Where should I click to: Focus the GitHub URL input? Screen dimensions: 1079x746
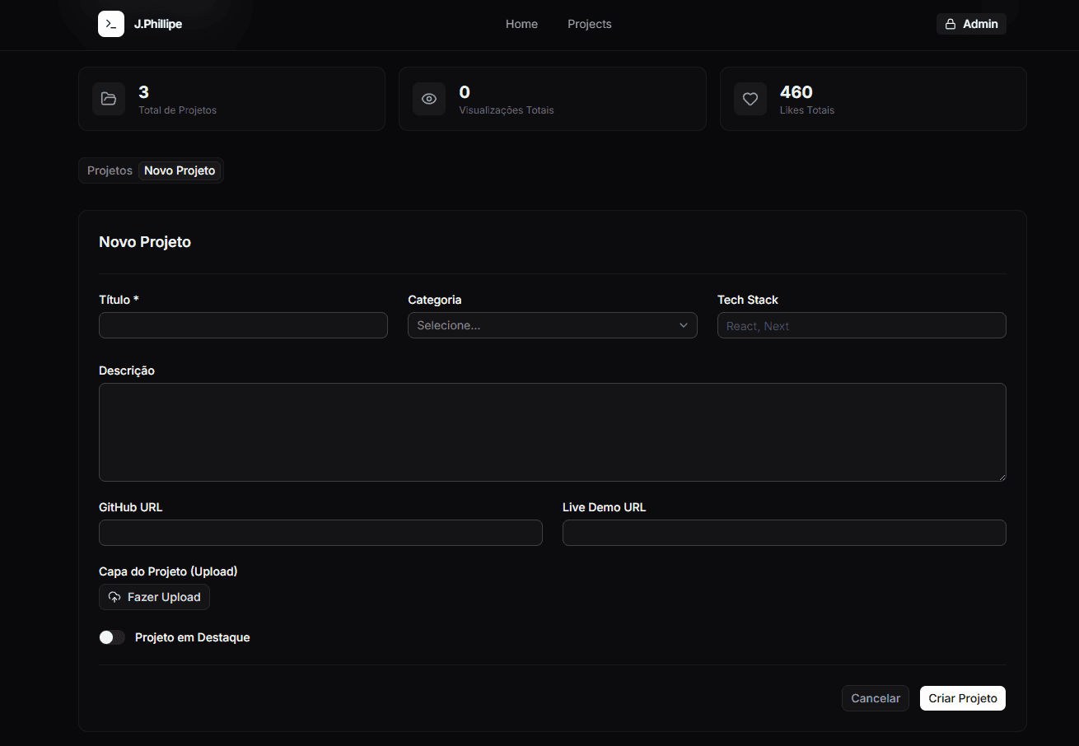320,533
